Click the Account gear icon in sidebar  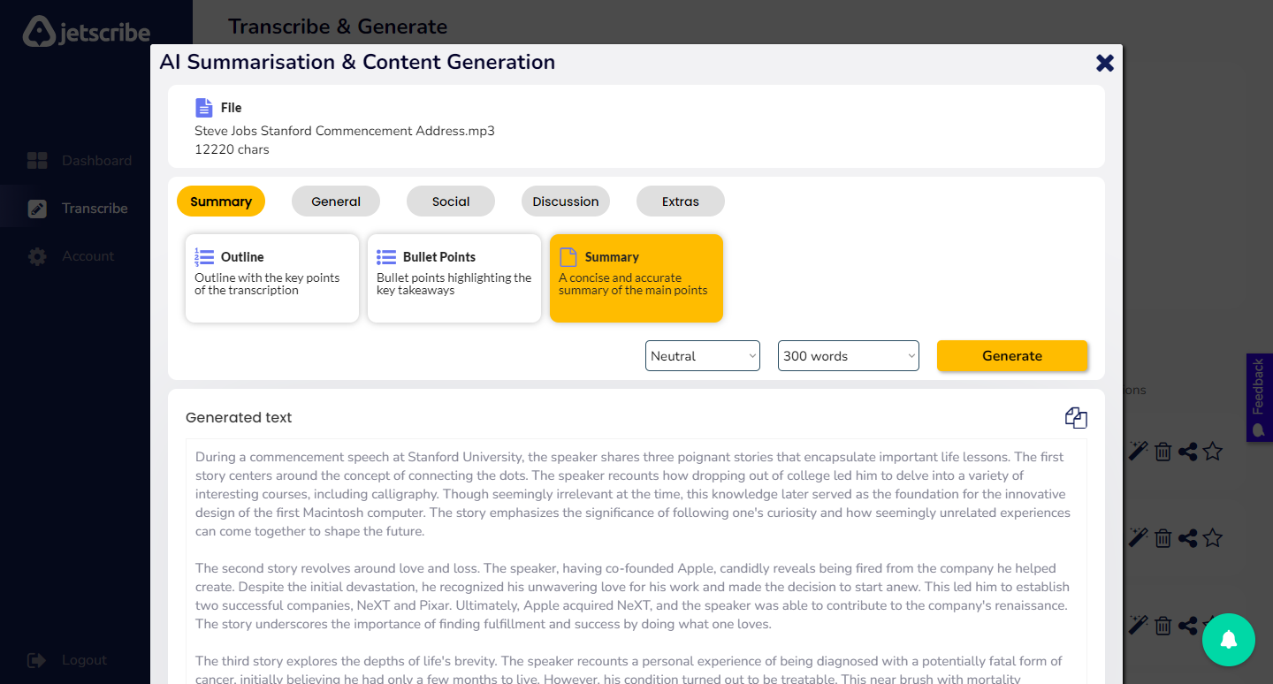pos(37,256)
